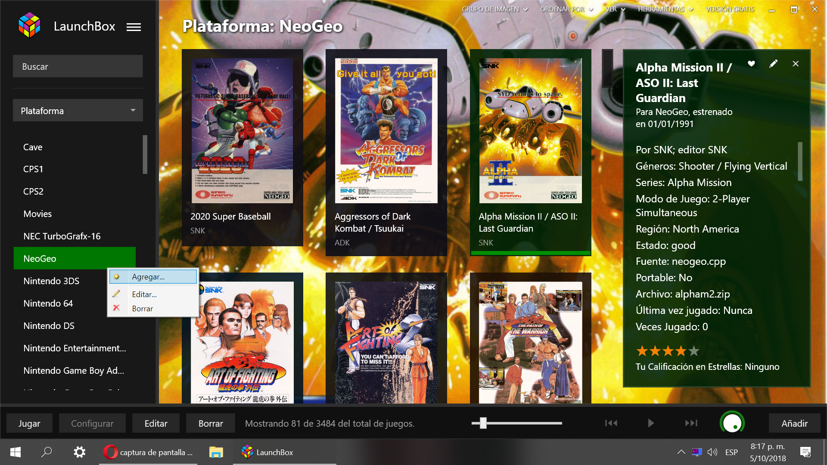Click the green circular volume knob

tap(732, 423)
